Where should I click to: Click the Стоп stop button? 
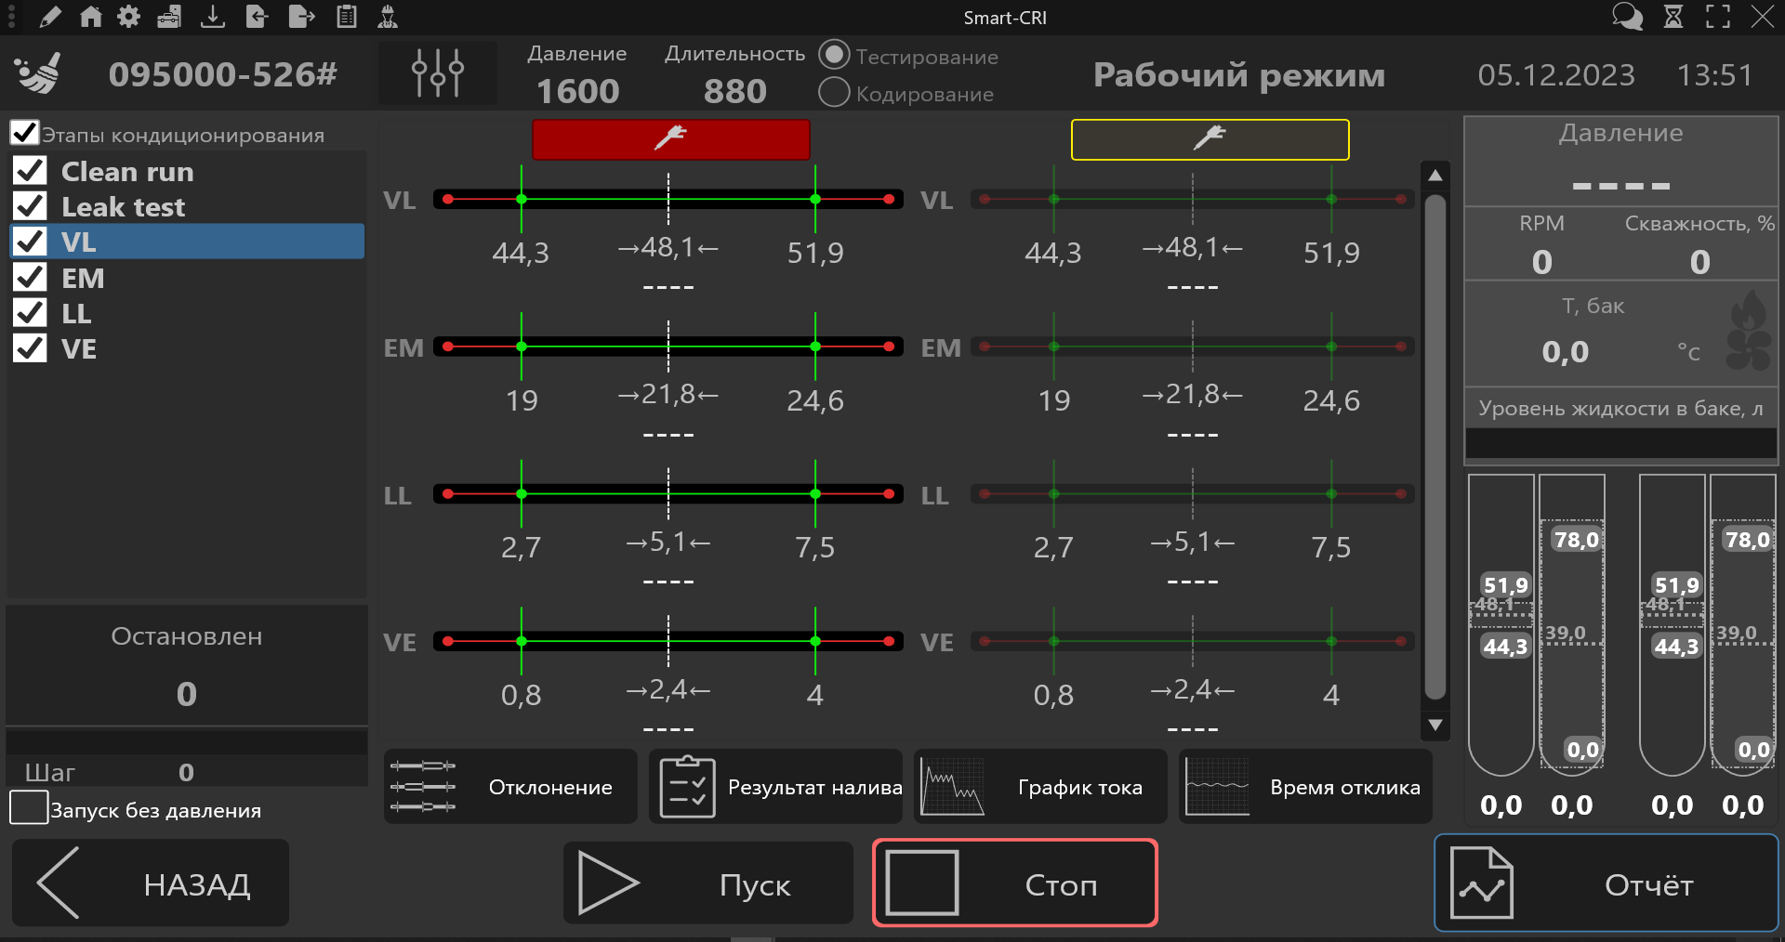(x=1015, y=883)
